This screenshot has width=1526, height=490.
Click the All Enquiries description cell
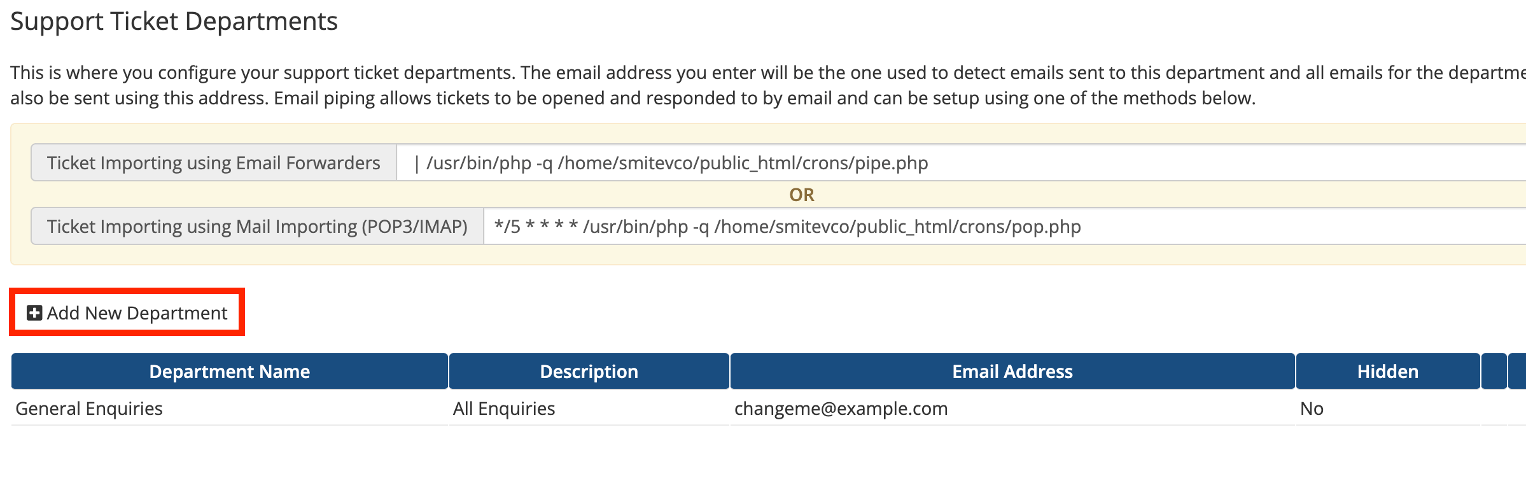[504, 409]
